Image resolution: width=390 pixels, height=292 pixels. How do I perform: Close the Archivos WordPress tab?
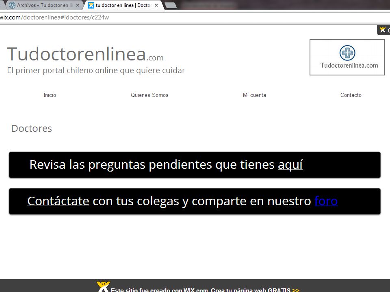point(78,5)
